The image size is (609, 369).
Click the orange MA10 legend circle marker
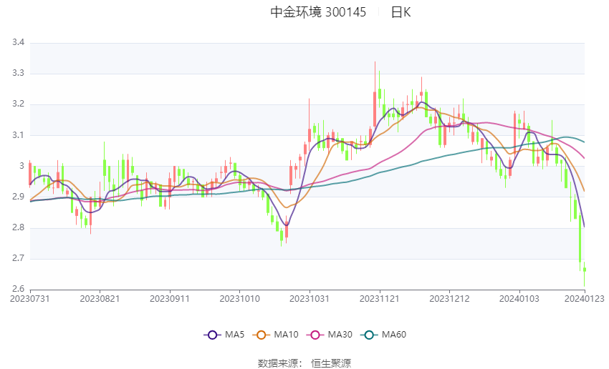pyautogui.click(x=262, y=334)
